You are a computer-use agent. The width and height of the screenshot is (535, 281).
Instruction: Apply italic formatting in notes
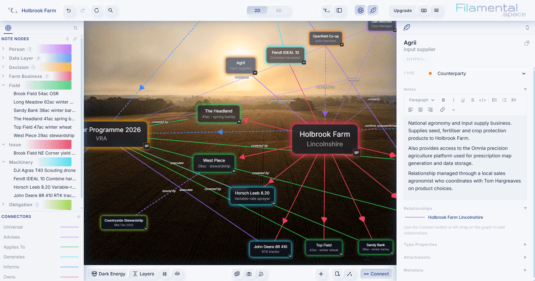pos(453,100)
